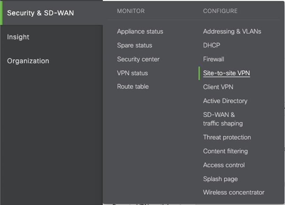Open Wireless concentrator settings
Screen dimensions: 285x205
234,192
